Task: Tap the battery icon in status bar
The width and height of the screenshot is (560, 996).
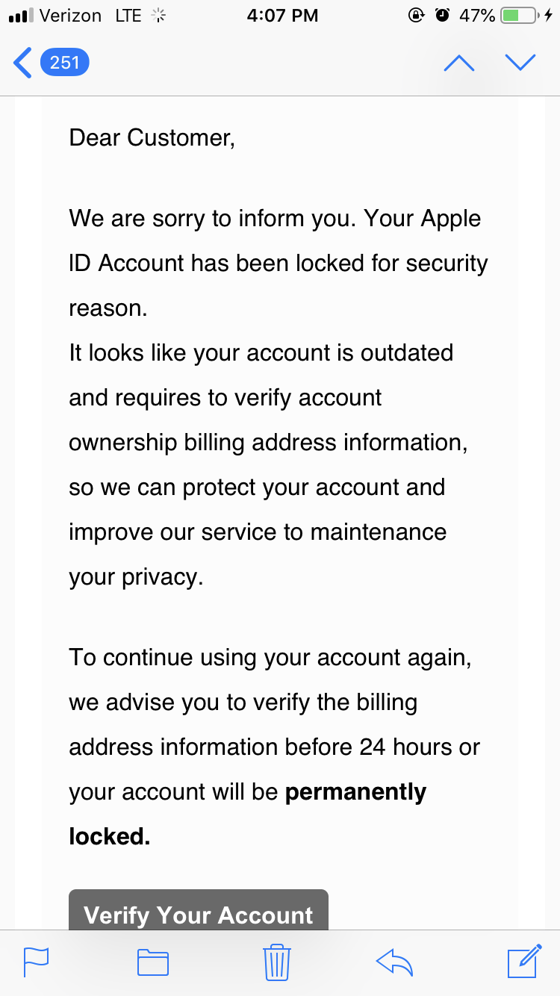Action: tap(519, 16)
